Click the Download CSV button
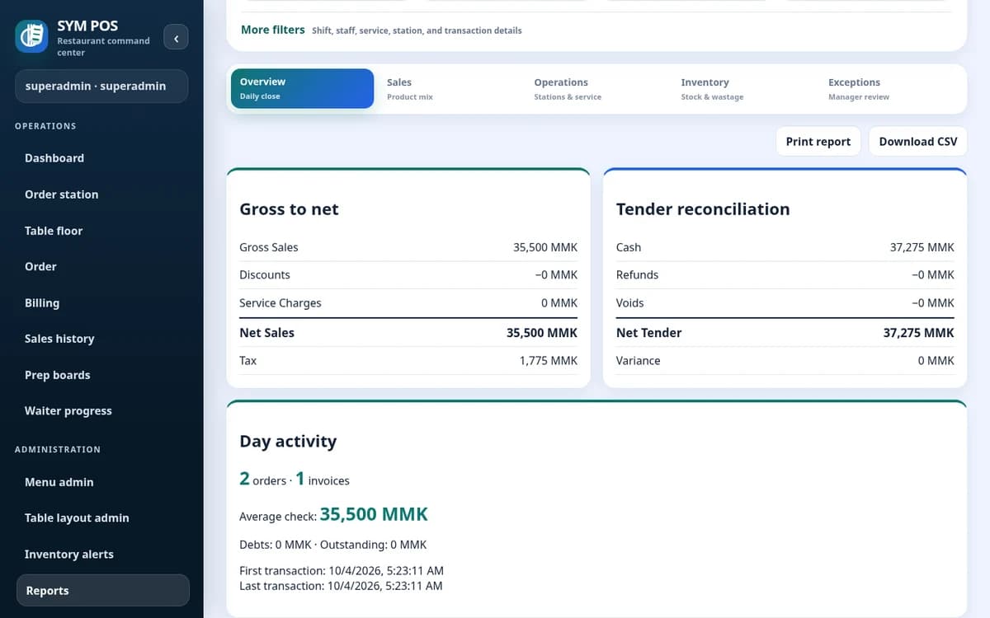Image resolution: width=990 pixels, height=618 pixels. (918, 142)
